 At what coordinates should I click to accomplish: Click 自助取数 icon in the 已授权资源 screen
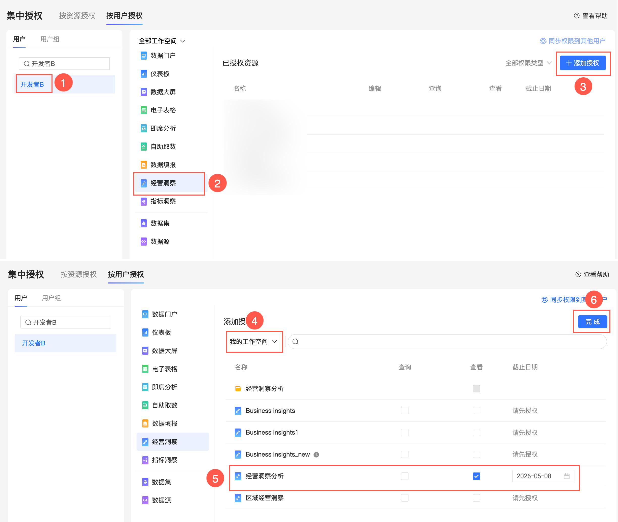(143, 147)
